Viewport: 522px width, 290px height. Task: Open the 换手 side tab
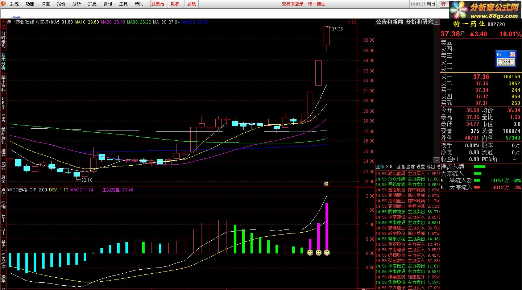tap(3, 279)
